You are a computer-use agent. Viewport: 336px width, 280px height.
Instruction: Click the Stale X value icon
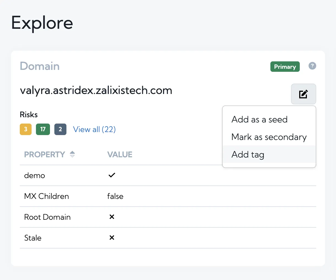click(112, 238)
